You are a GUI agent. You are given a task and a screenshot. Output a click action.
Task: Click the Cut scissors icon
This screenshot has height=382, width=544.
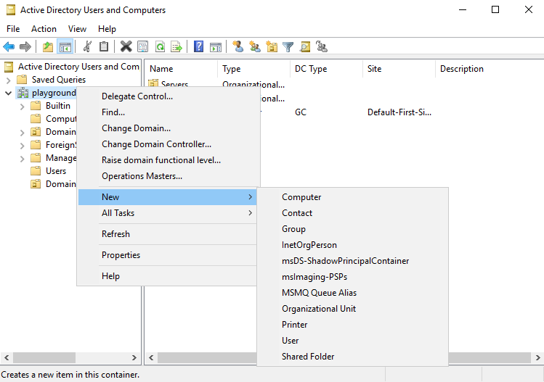(87, 46)
